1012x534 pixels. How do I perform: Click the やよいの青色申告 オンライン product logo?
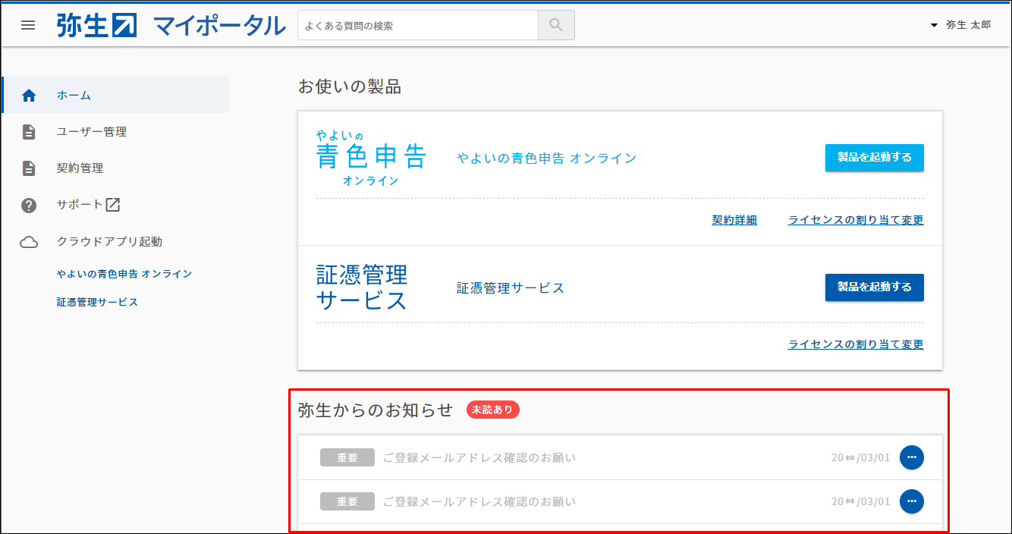pyautogui.click(x=371, y=159)
